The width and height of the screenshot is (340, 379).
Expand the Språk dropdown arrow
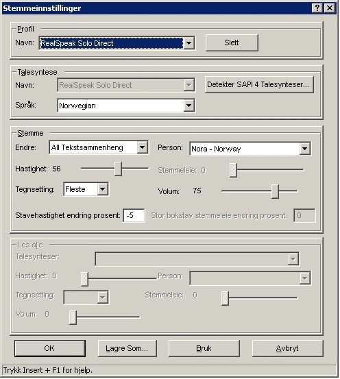[x=189, y=106]
